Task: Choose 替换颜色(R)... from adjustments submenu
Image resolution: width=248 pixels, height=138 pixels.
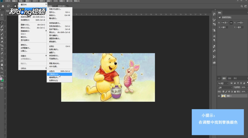Action: coord(59,77)
